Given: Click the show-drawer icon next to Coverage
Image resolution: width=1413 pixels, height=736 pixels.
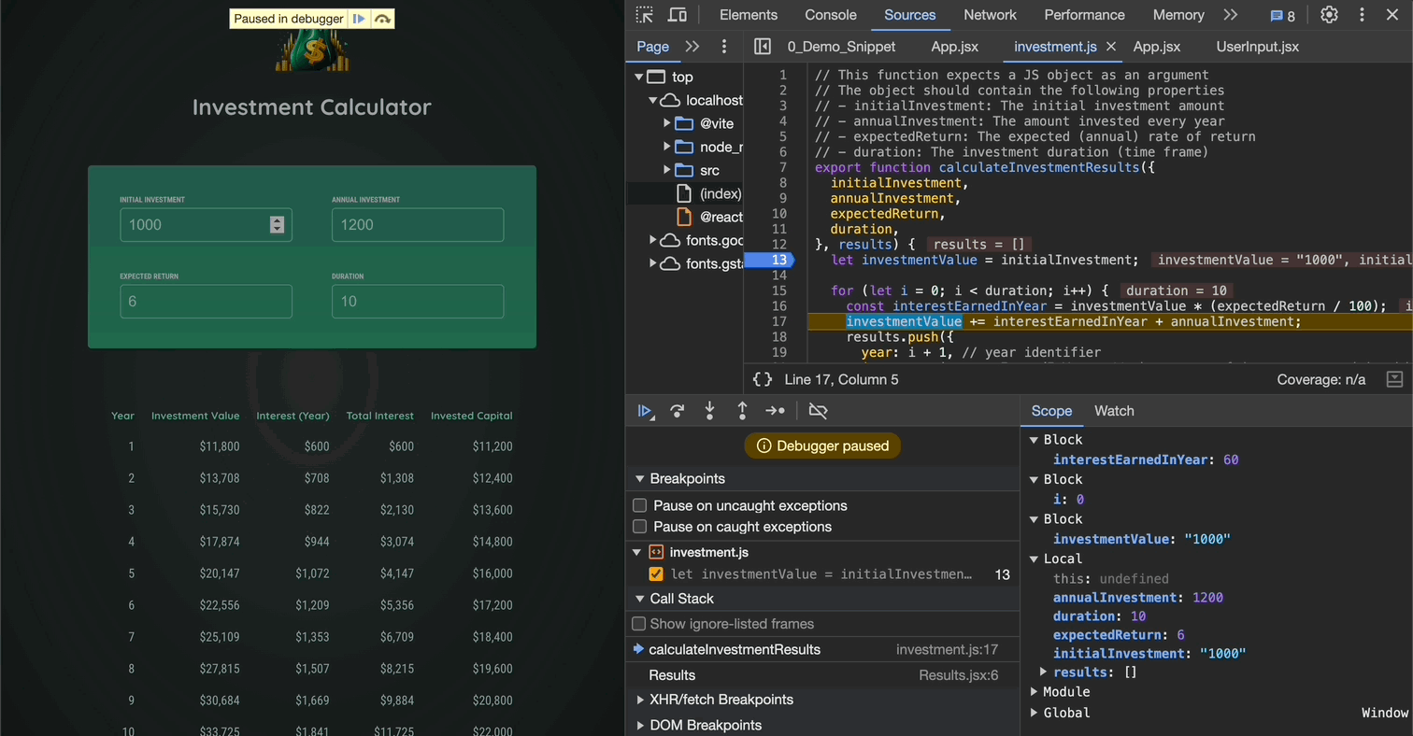Looking at the screenshot, I should (1394, 379).
